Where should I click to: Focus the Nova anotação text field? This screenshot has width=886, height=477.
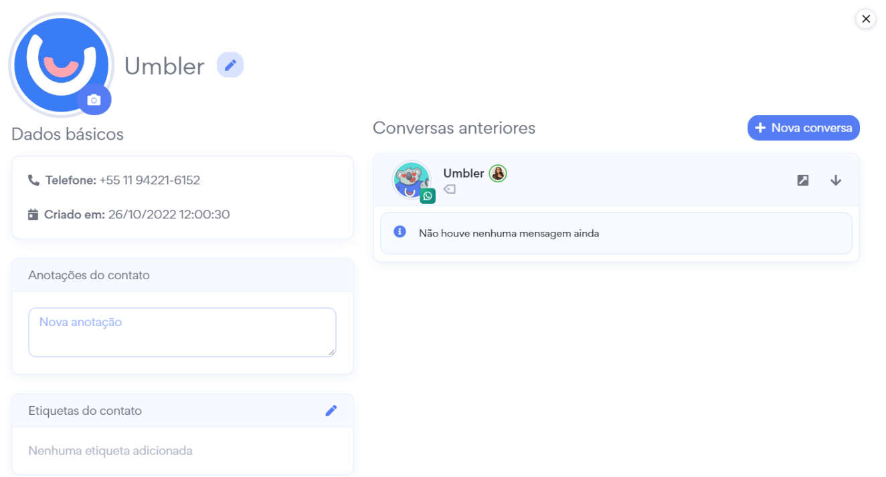pyautogui.click(x=182, y=332)
